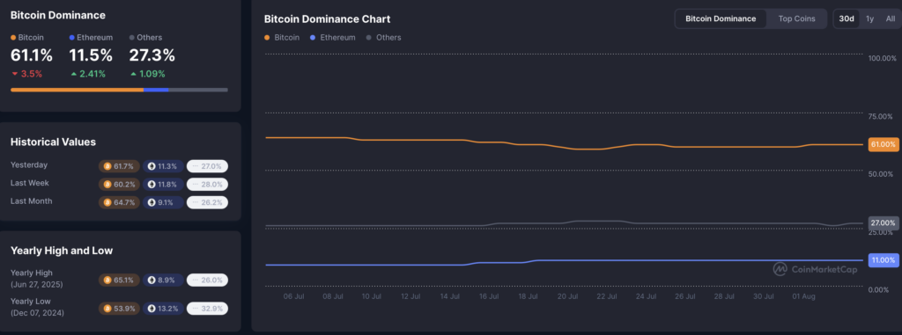Click Last Week's Ethereum 11.8% pill

tap(163, 185)
